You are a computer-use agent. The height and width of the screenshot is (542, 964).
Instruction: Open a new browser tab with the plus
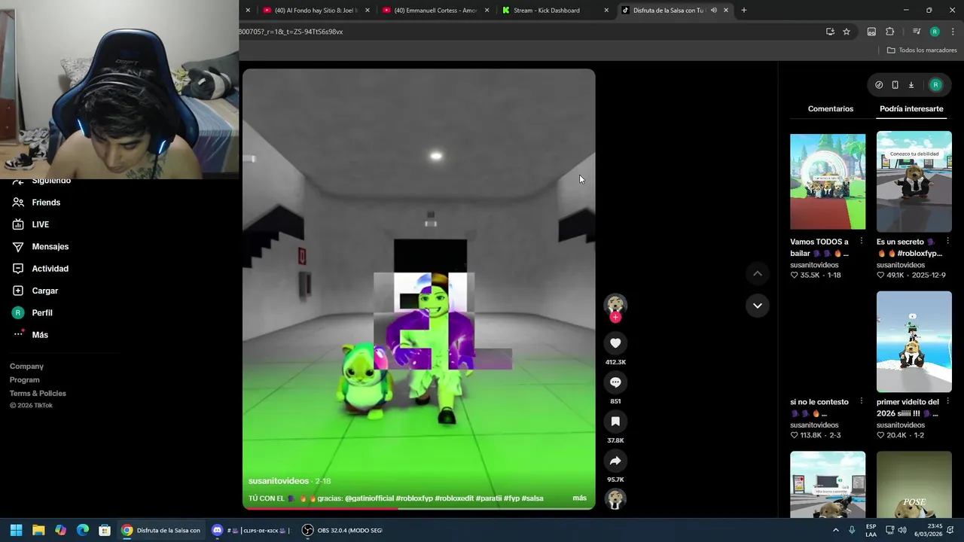pos(743,11)
